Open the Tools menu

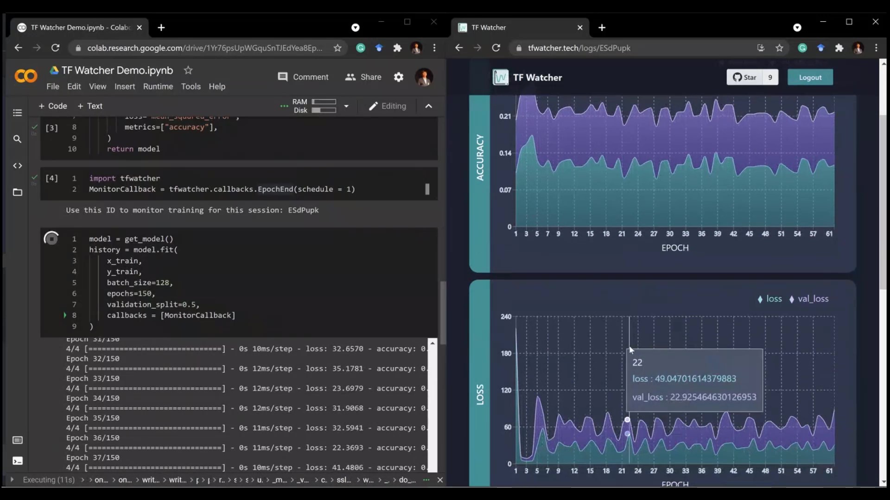191,87
